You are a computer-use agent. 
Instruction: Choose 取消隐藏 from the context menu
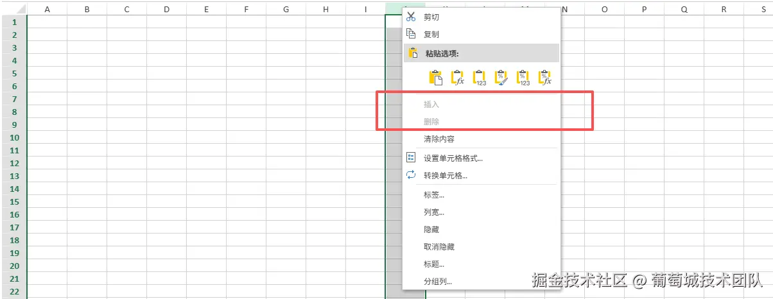[x=482, y=246]
